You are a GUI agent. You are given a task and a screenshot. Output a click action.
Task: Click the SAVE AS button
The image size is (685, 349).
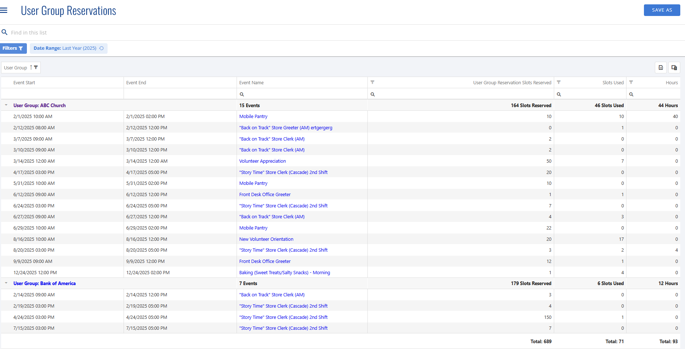coord(662,10)
